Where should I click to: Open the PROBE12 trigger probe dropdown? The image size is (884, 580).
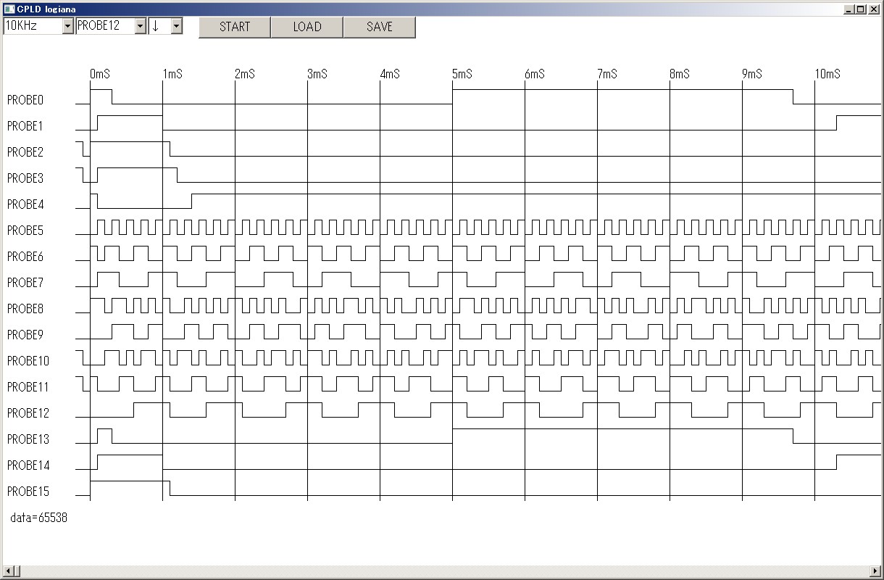tap(141, 26)
